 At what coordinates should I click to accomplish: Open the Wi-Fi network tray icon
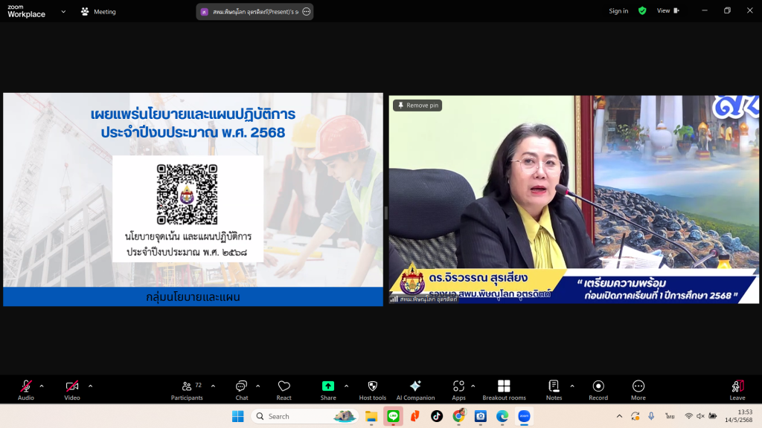[x=688, y=416]
